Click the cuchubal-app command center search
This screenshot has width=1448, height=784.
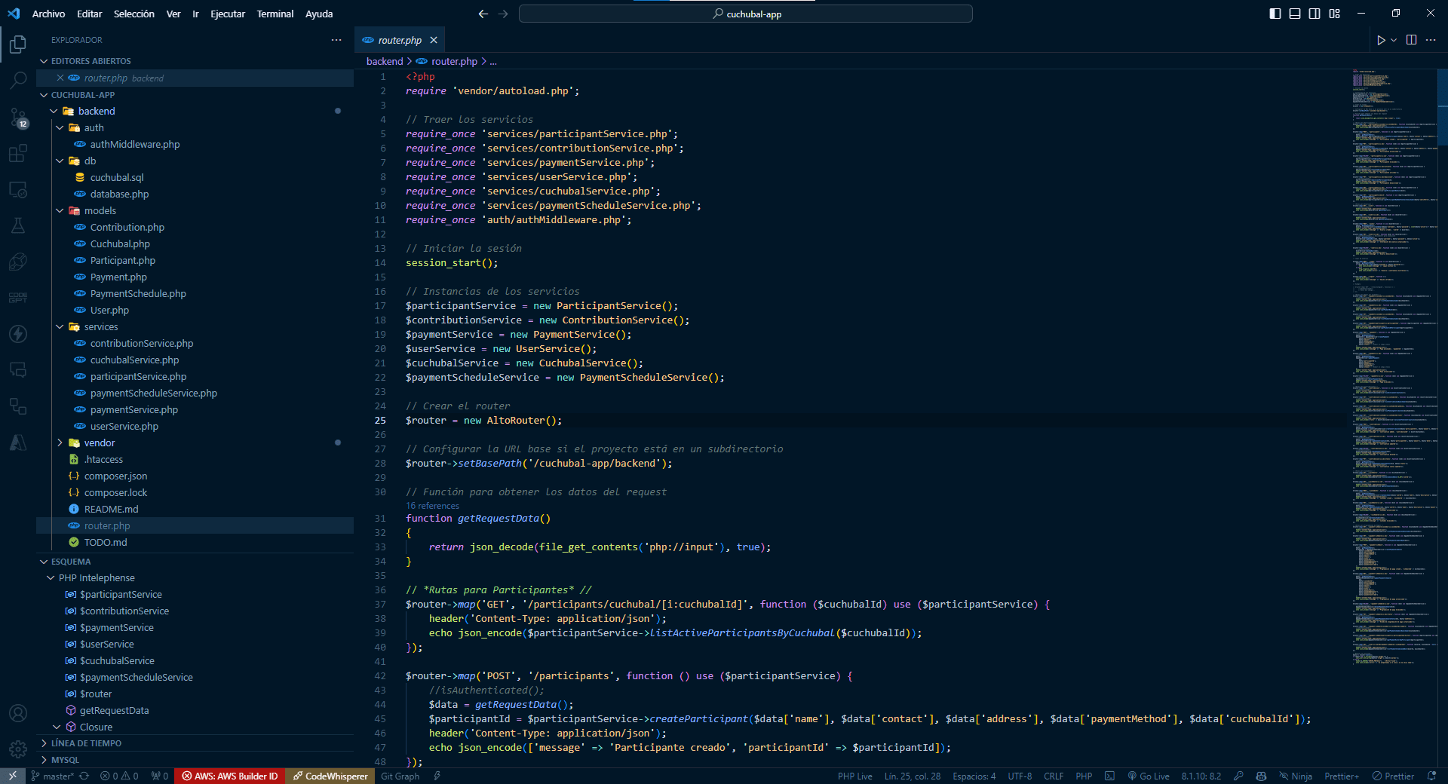click(746, 14)
